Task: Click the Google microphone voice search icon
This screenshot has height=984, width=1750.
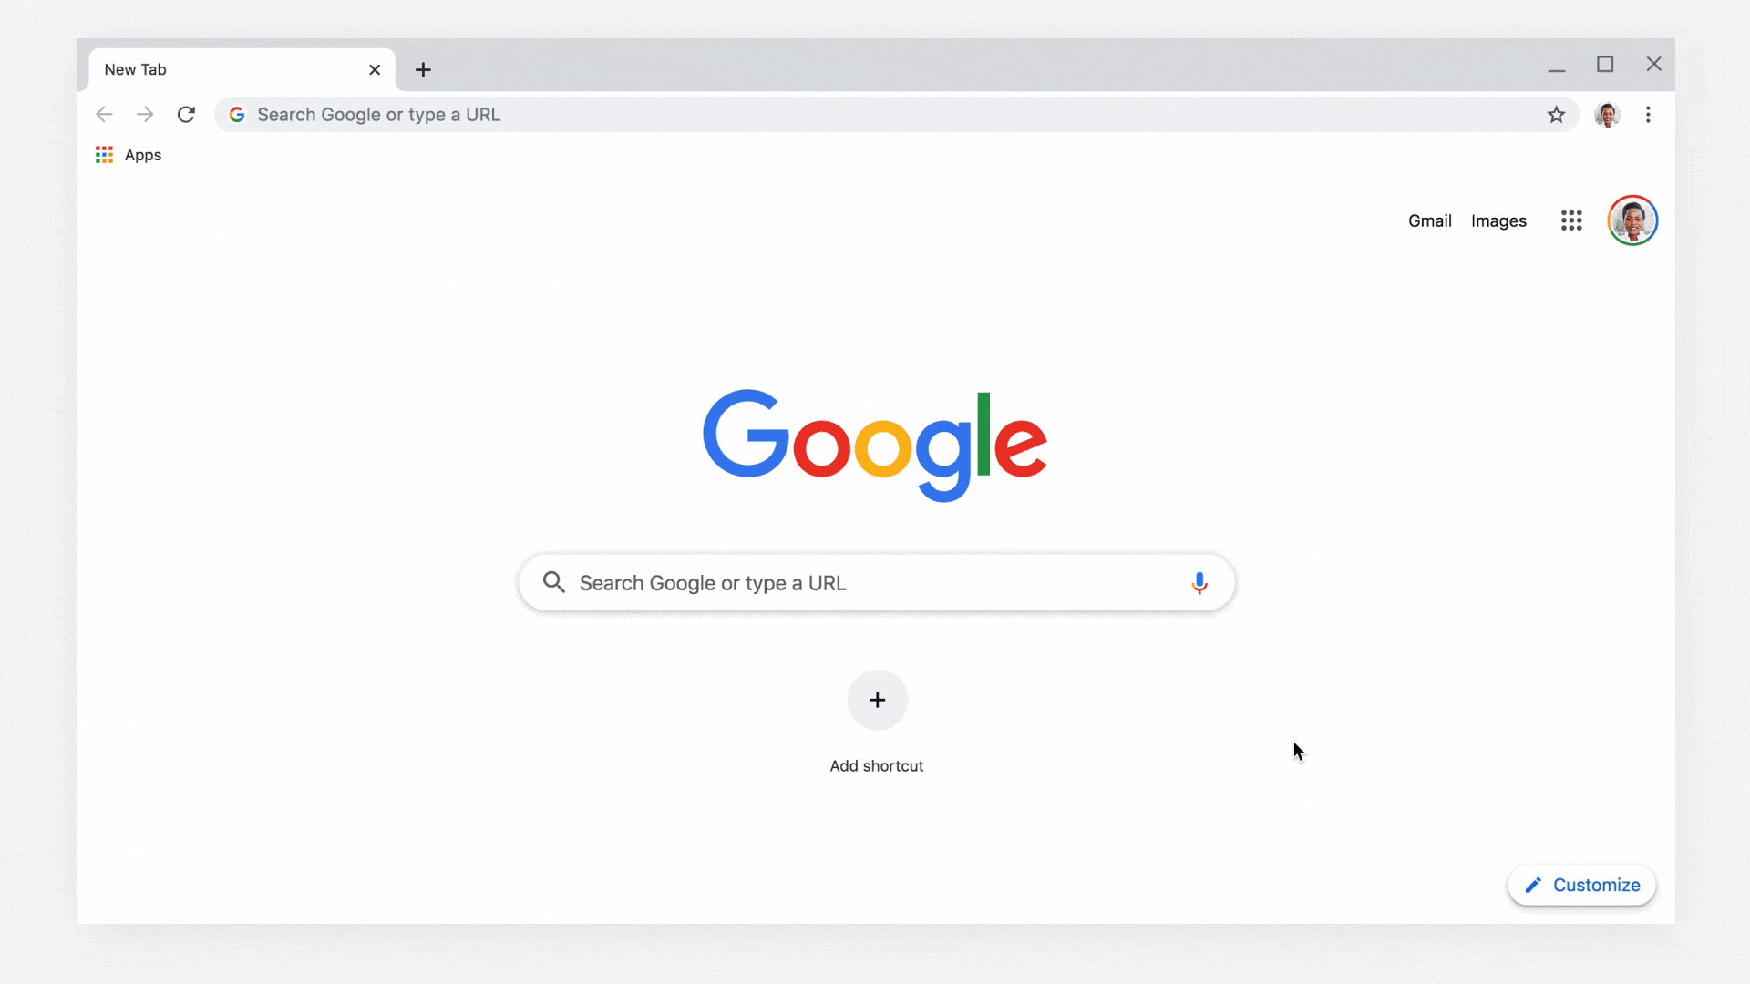Action: click(1199, 583)
